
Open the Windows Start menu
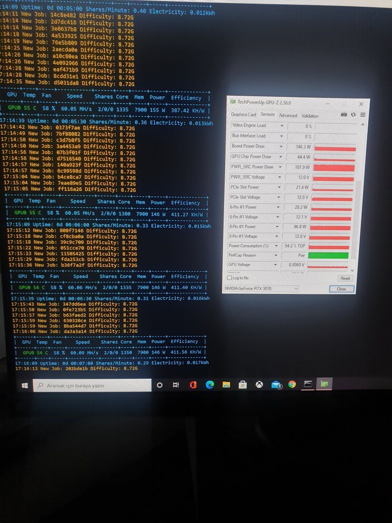[25, 385]
